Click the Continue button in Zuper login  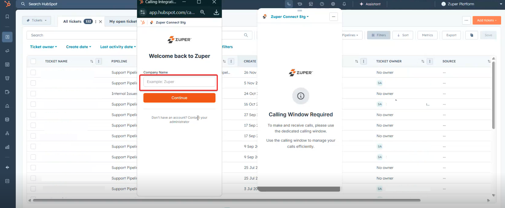(x=179, y=98)
